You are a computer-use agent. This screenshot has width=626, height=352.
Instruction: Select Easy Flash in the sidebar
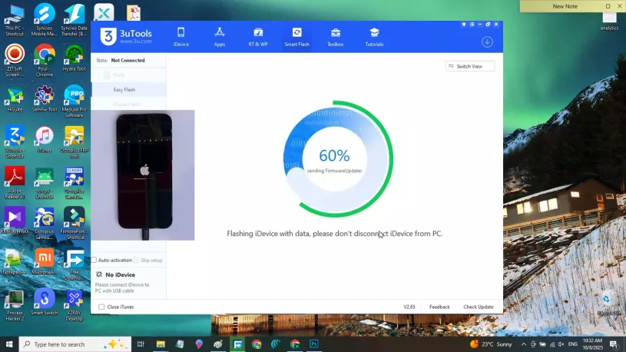click(x=124, y=90)
